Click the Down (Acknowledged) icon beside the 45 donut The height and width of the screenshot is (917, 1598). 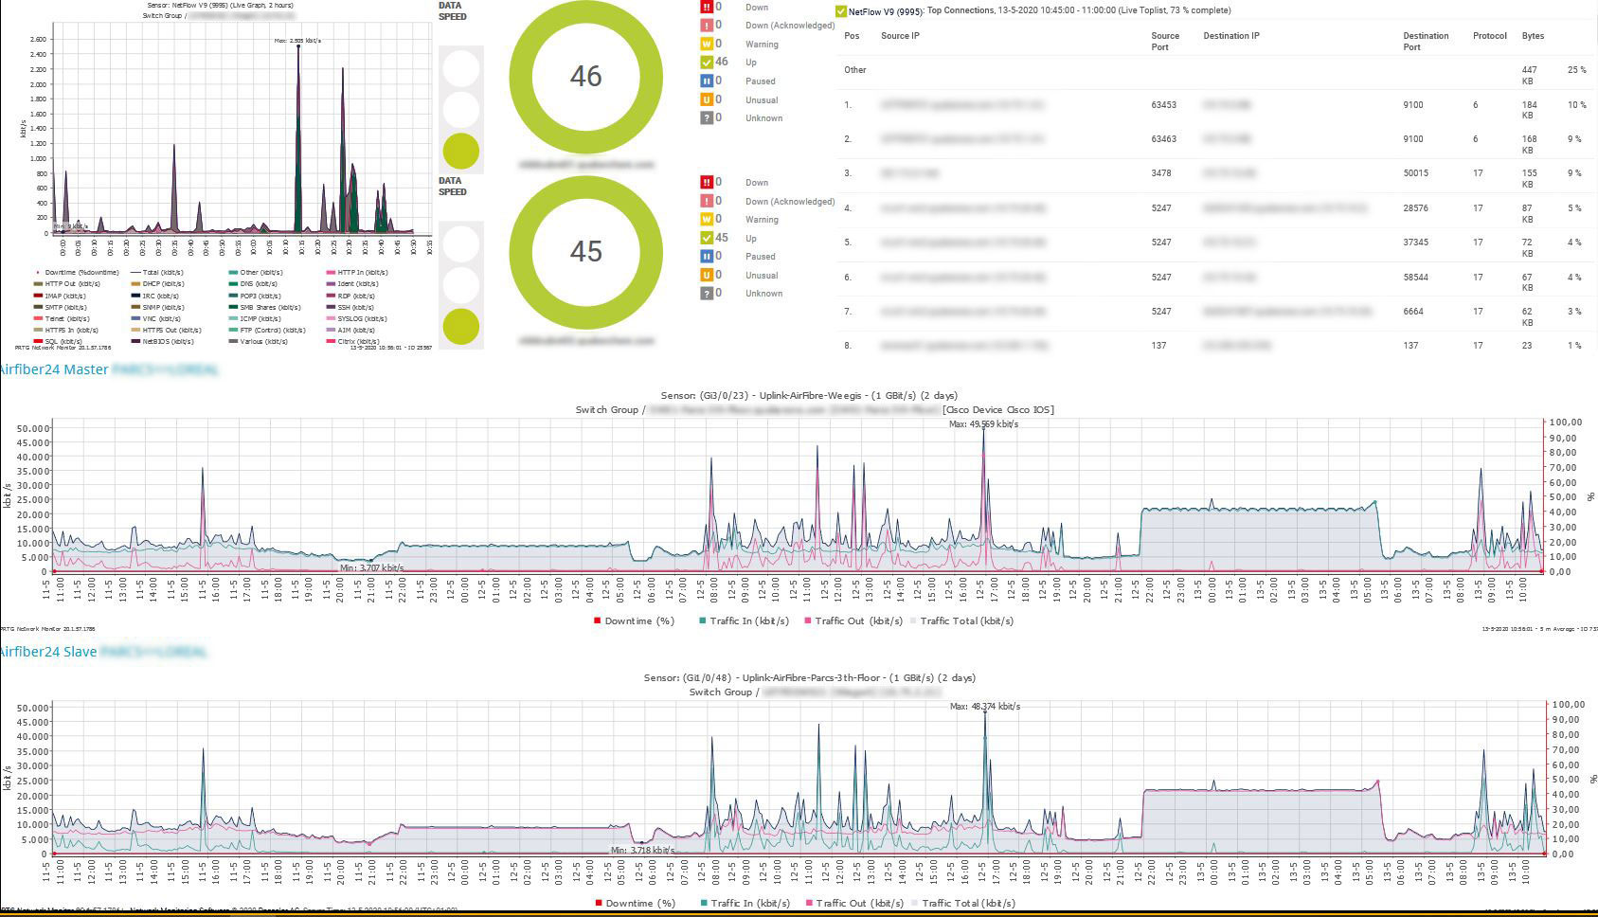coord(706,201)
